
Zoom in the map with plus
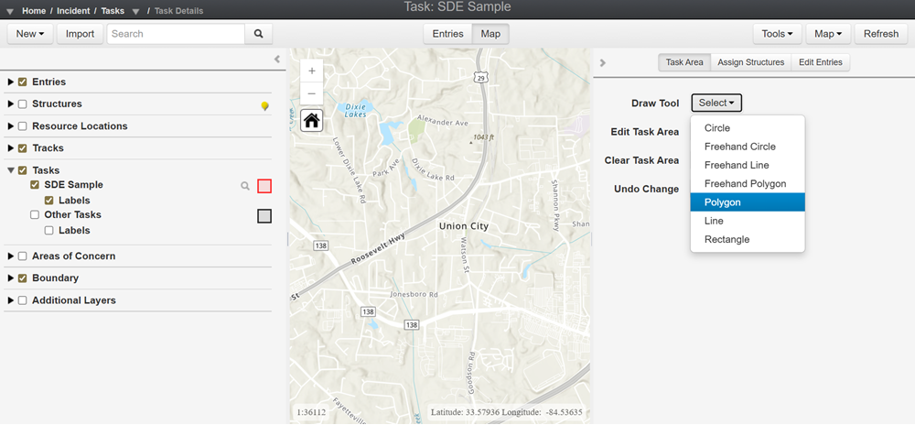312,71
